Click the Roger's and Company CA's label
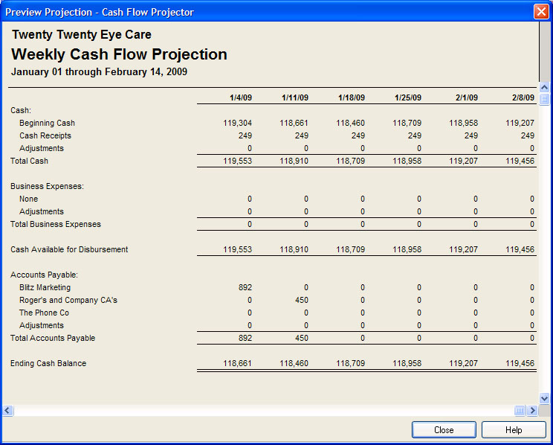Image resolution: width=553 pixels, height=445 pixels. point(68,300)
